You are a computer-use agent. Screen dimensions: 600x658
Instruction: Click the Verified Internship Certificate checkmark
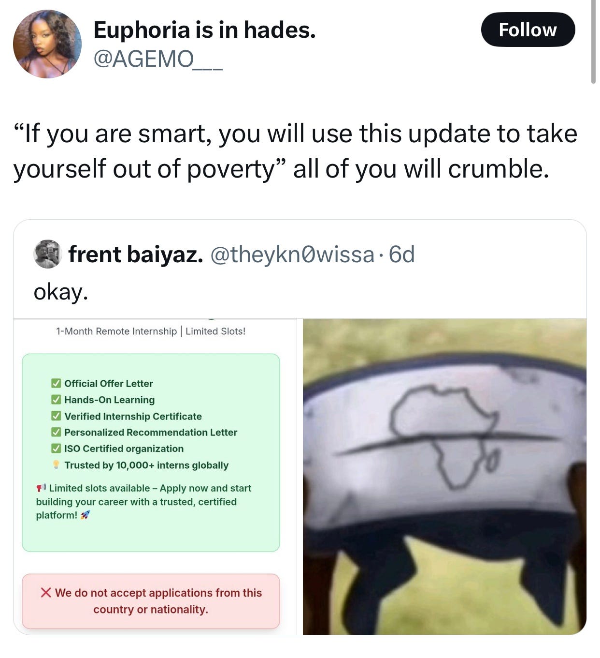coord(57,416)
